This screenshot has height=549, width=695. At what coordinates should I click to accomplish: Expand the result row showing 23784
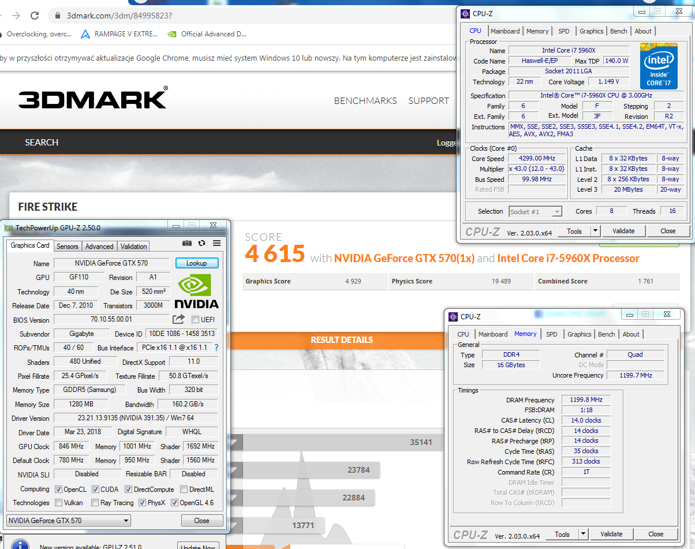tap(235, 470)
